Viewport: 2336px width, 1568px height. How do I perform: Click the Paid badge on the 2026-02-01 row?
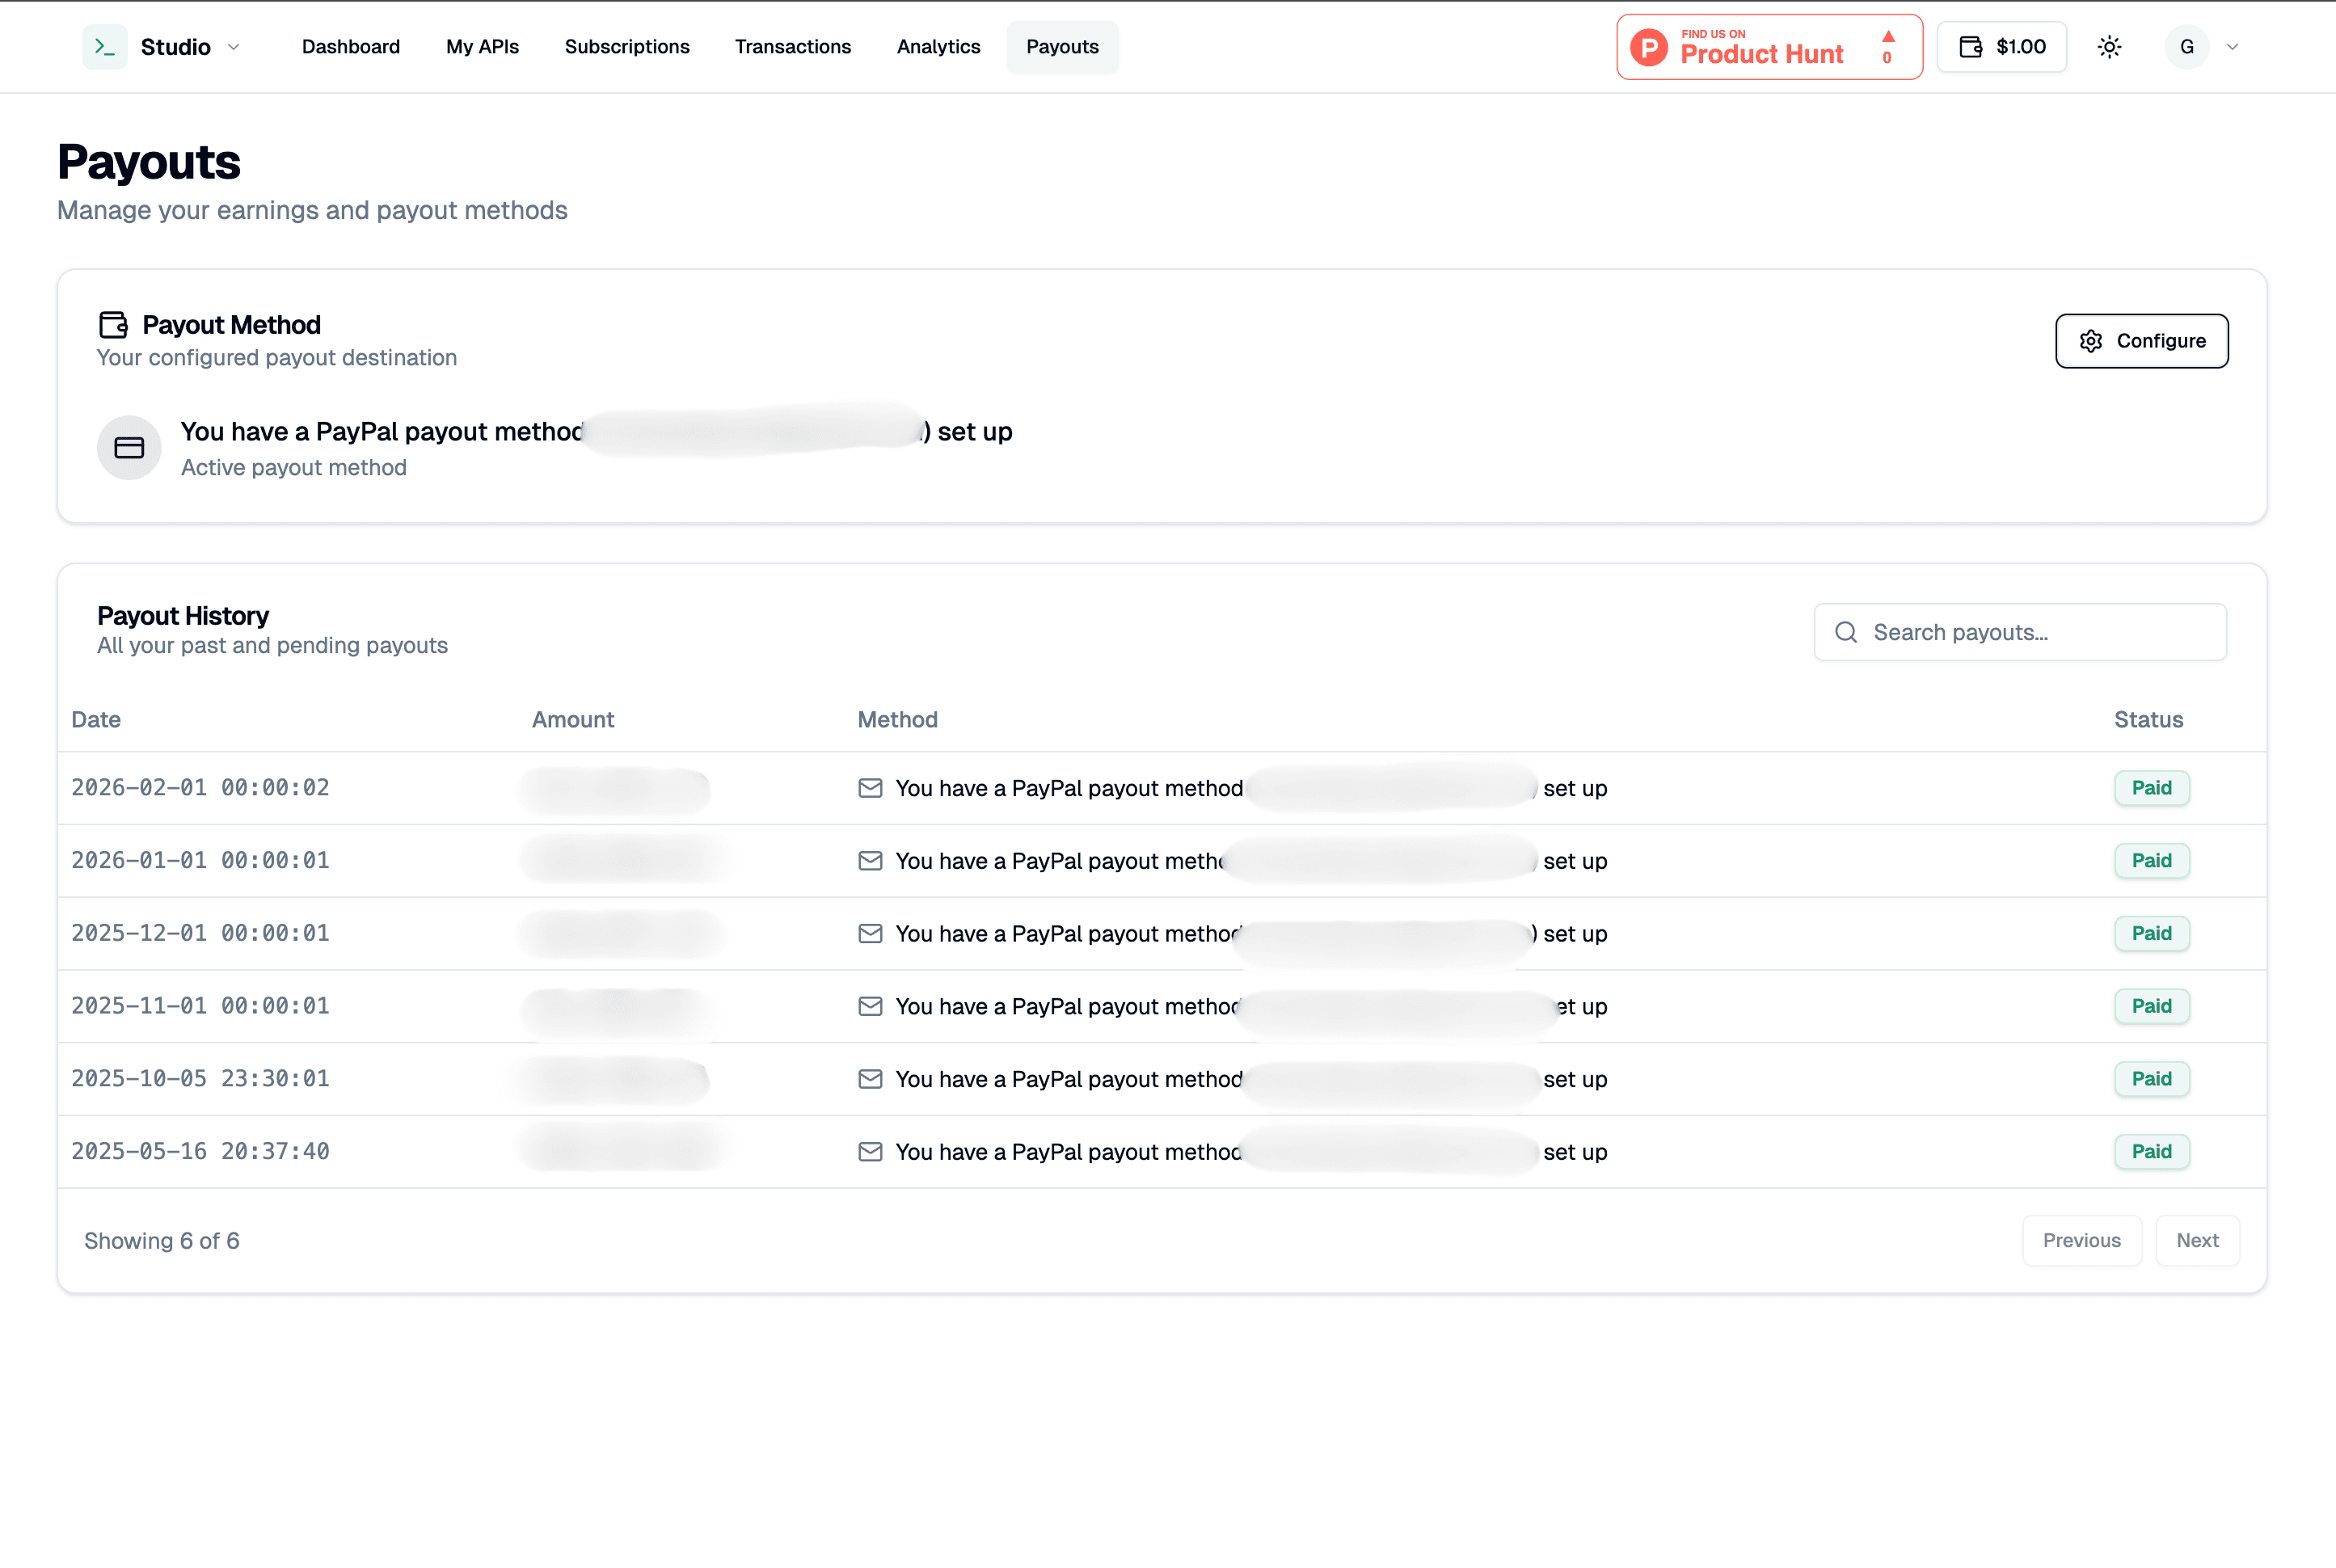click(x=2152, y=788)
